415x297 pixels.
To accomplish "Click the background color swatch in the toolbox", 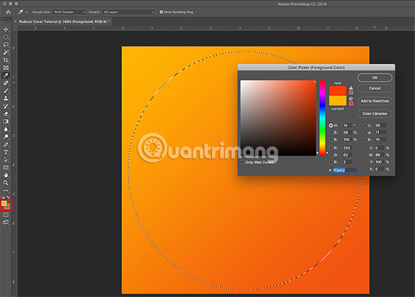I will coord(8,207).
